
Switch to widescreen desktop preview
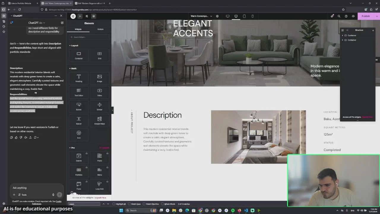[x=228, y=16]
